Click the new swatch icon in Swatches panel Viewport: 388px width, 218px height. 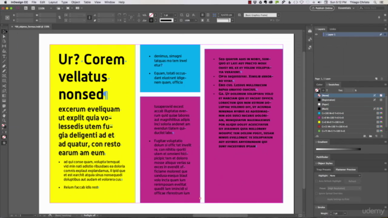(x=376, y=136)
